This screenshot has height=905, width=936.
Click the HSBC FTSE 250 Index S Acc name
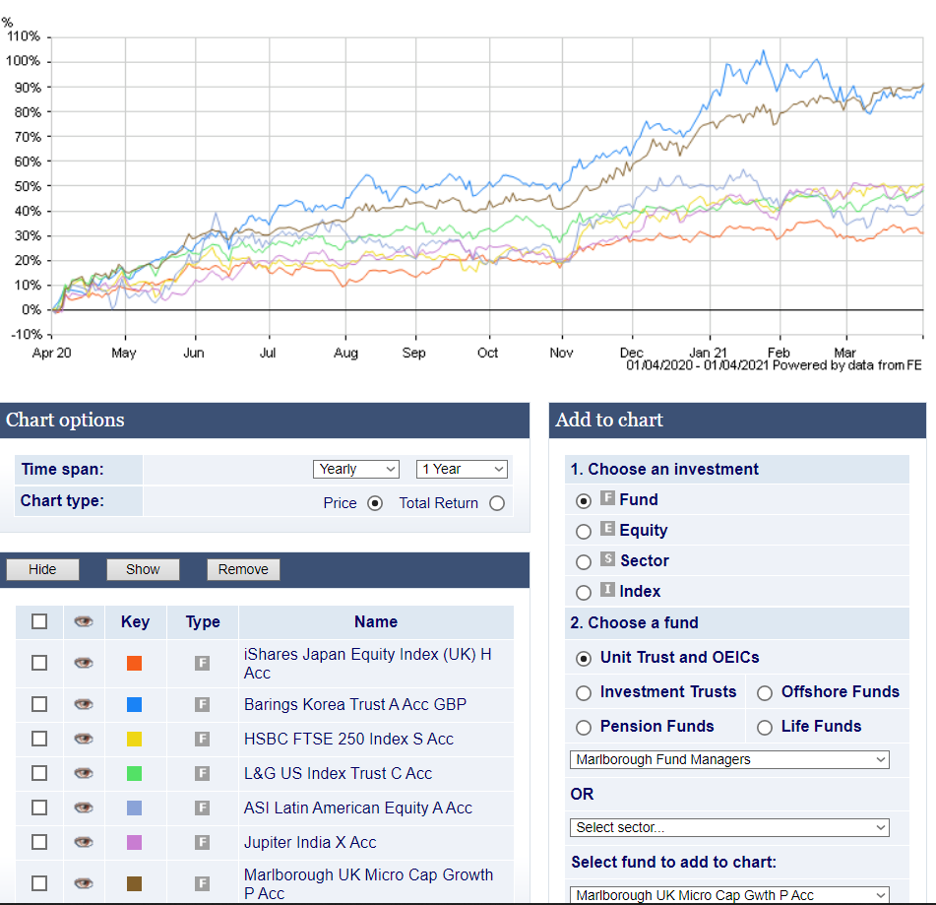348,740
